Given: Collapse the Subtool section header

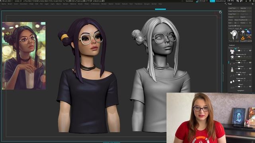Looking at the screenshot, I should 232,45.
